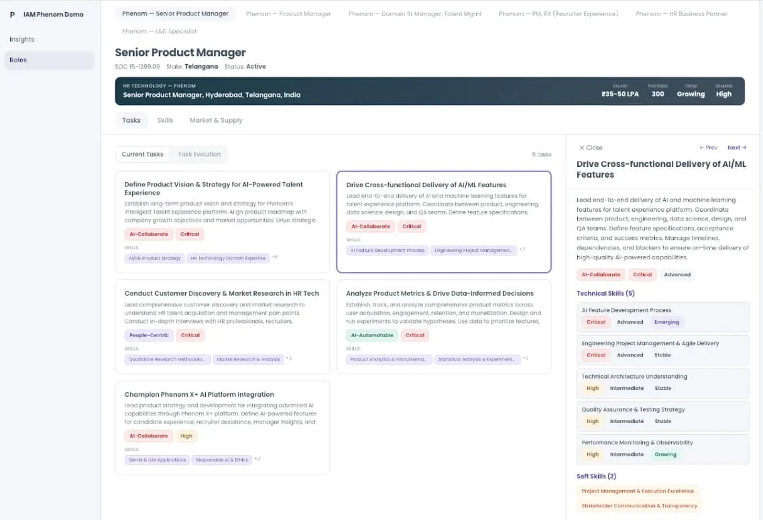This screenshot has width=763, height=520.
Task: Open Phenom — L&D Specialist tab
Action: click(159, 31)
